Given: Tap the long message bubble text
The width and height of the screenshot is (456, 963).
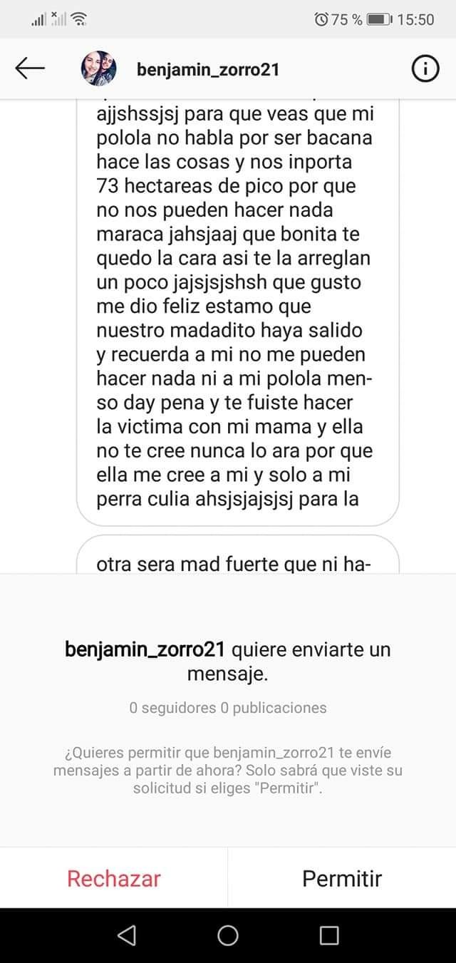Looking at the screenshot, I should coord(235,307).
